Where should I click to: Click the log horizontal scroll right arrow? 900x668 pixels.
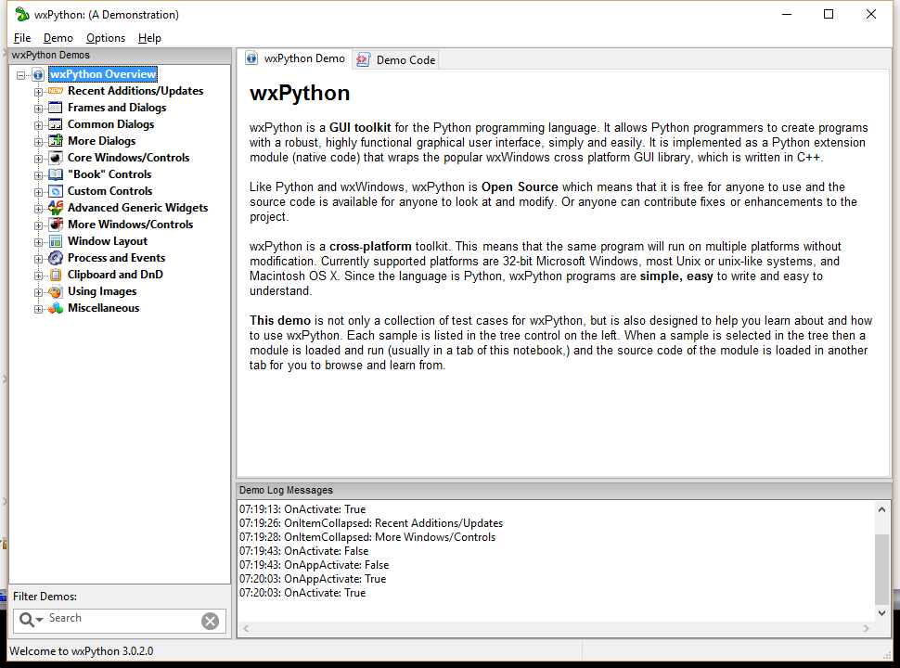[867, 629]
